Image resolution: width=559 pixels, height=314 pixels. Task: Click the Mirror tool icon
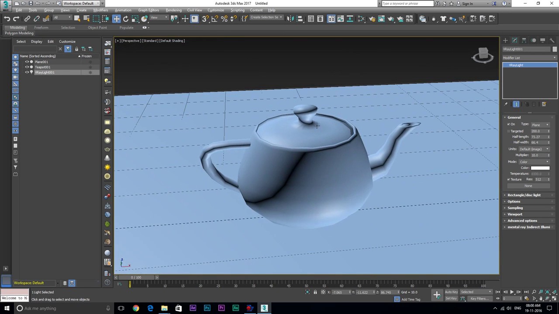[x=291, y=19]
